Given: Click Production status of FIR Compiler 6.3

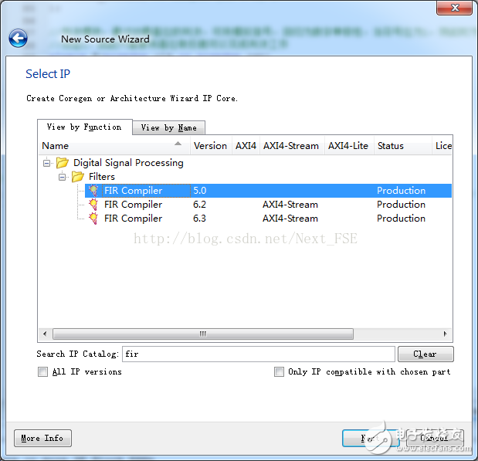Looking at the screenshot, I should point(402,219).
